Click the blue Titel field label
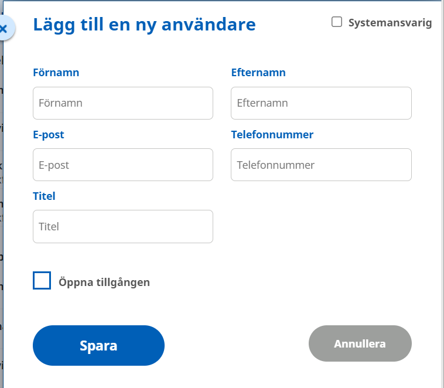The image size is (444, 388). point(44,196)
